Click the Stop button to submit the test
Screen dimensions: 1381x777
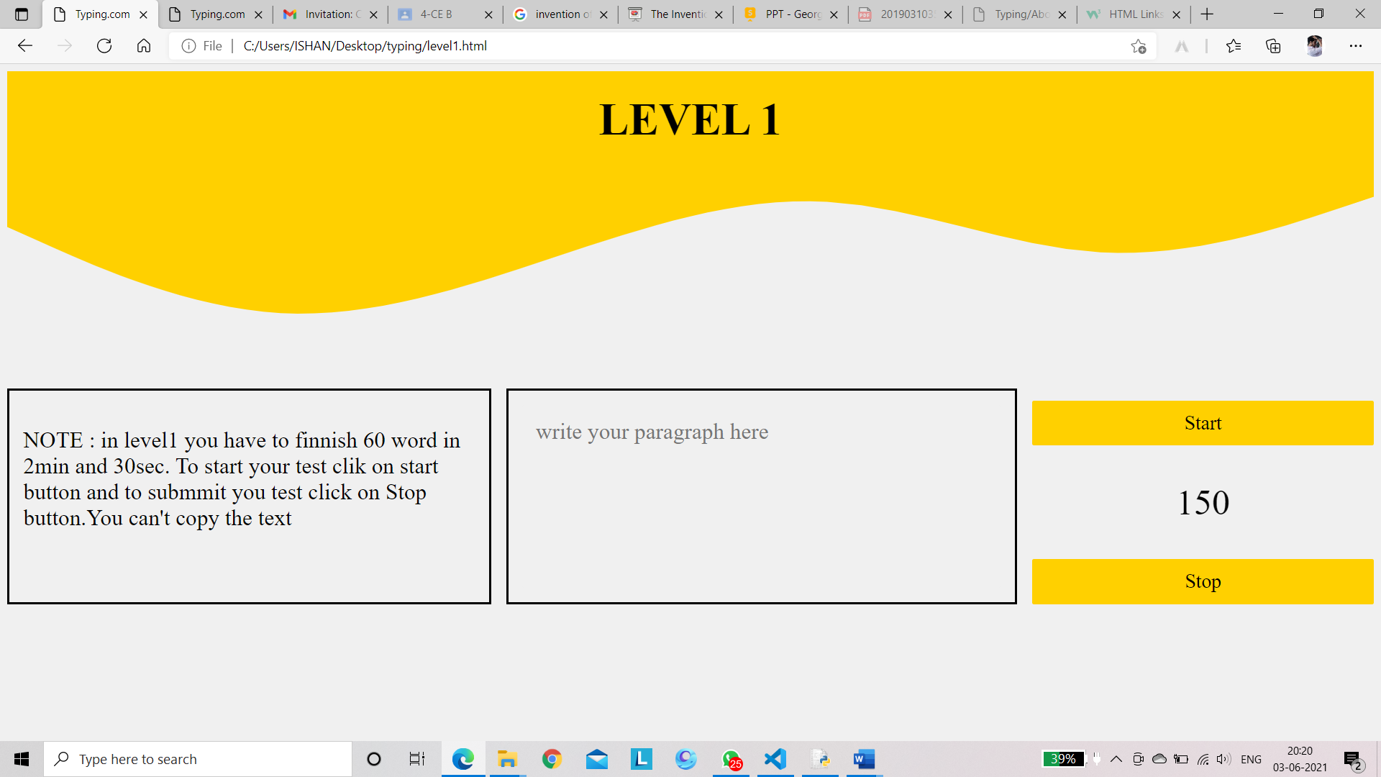1202,581
